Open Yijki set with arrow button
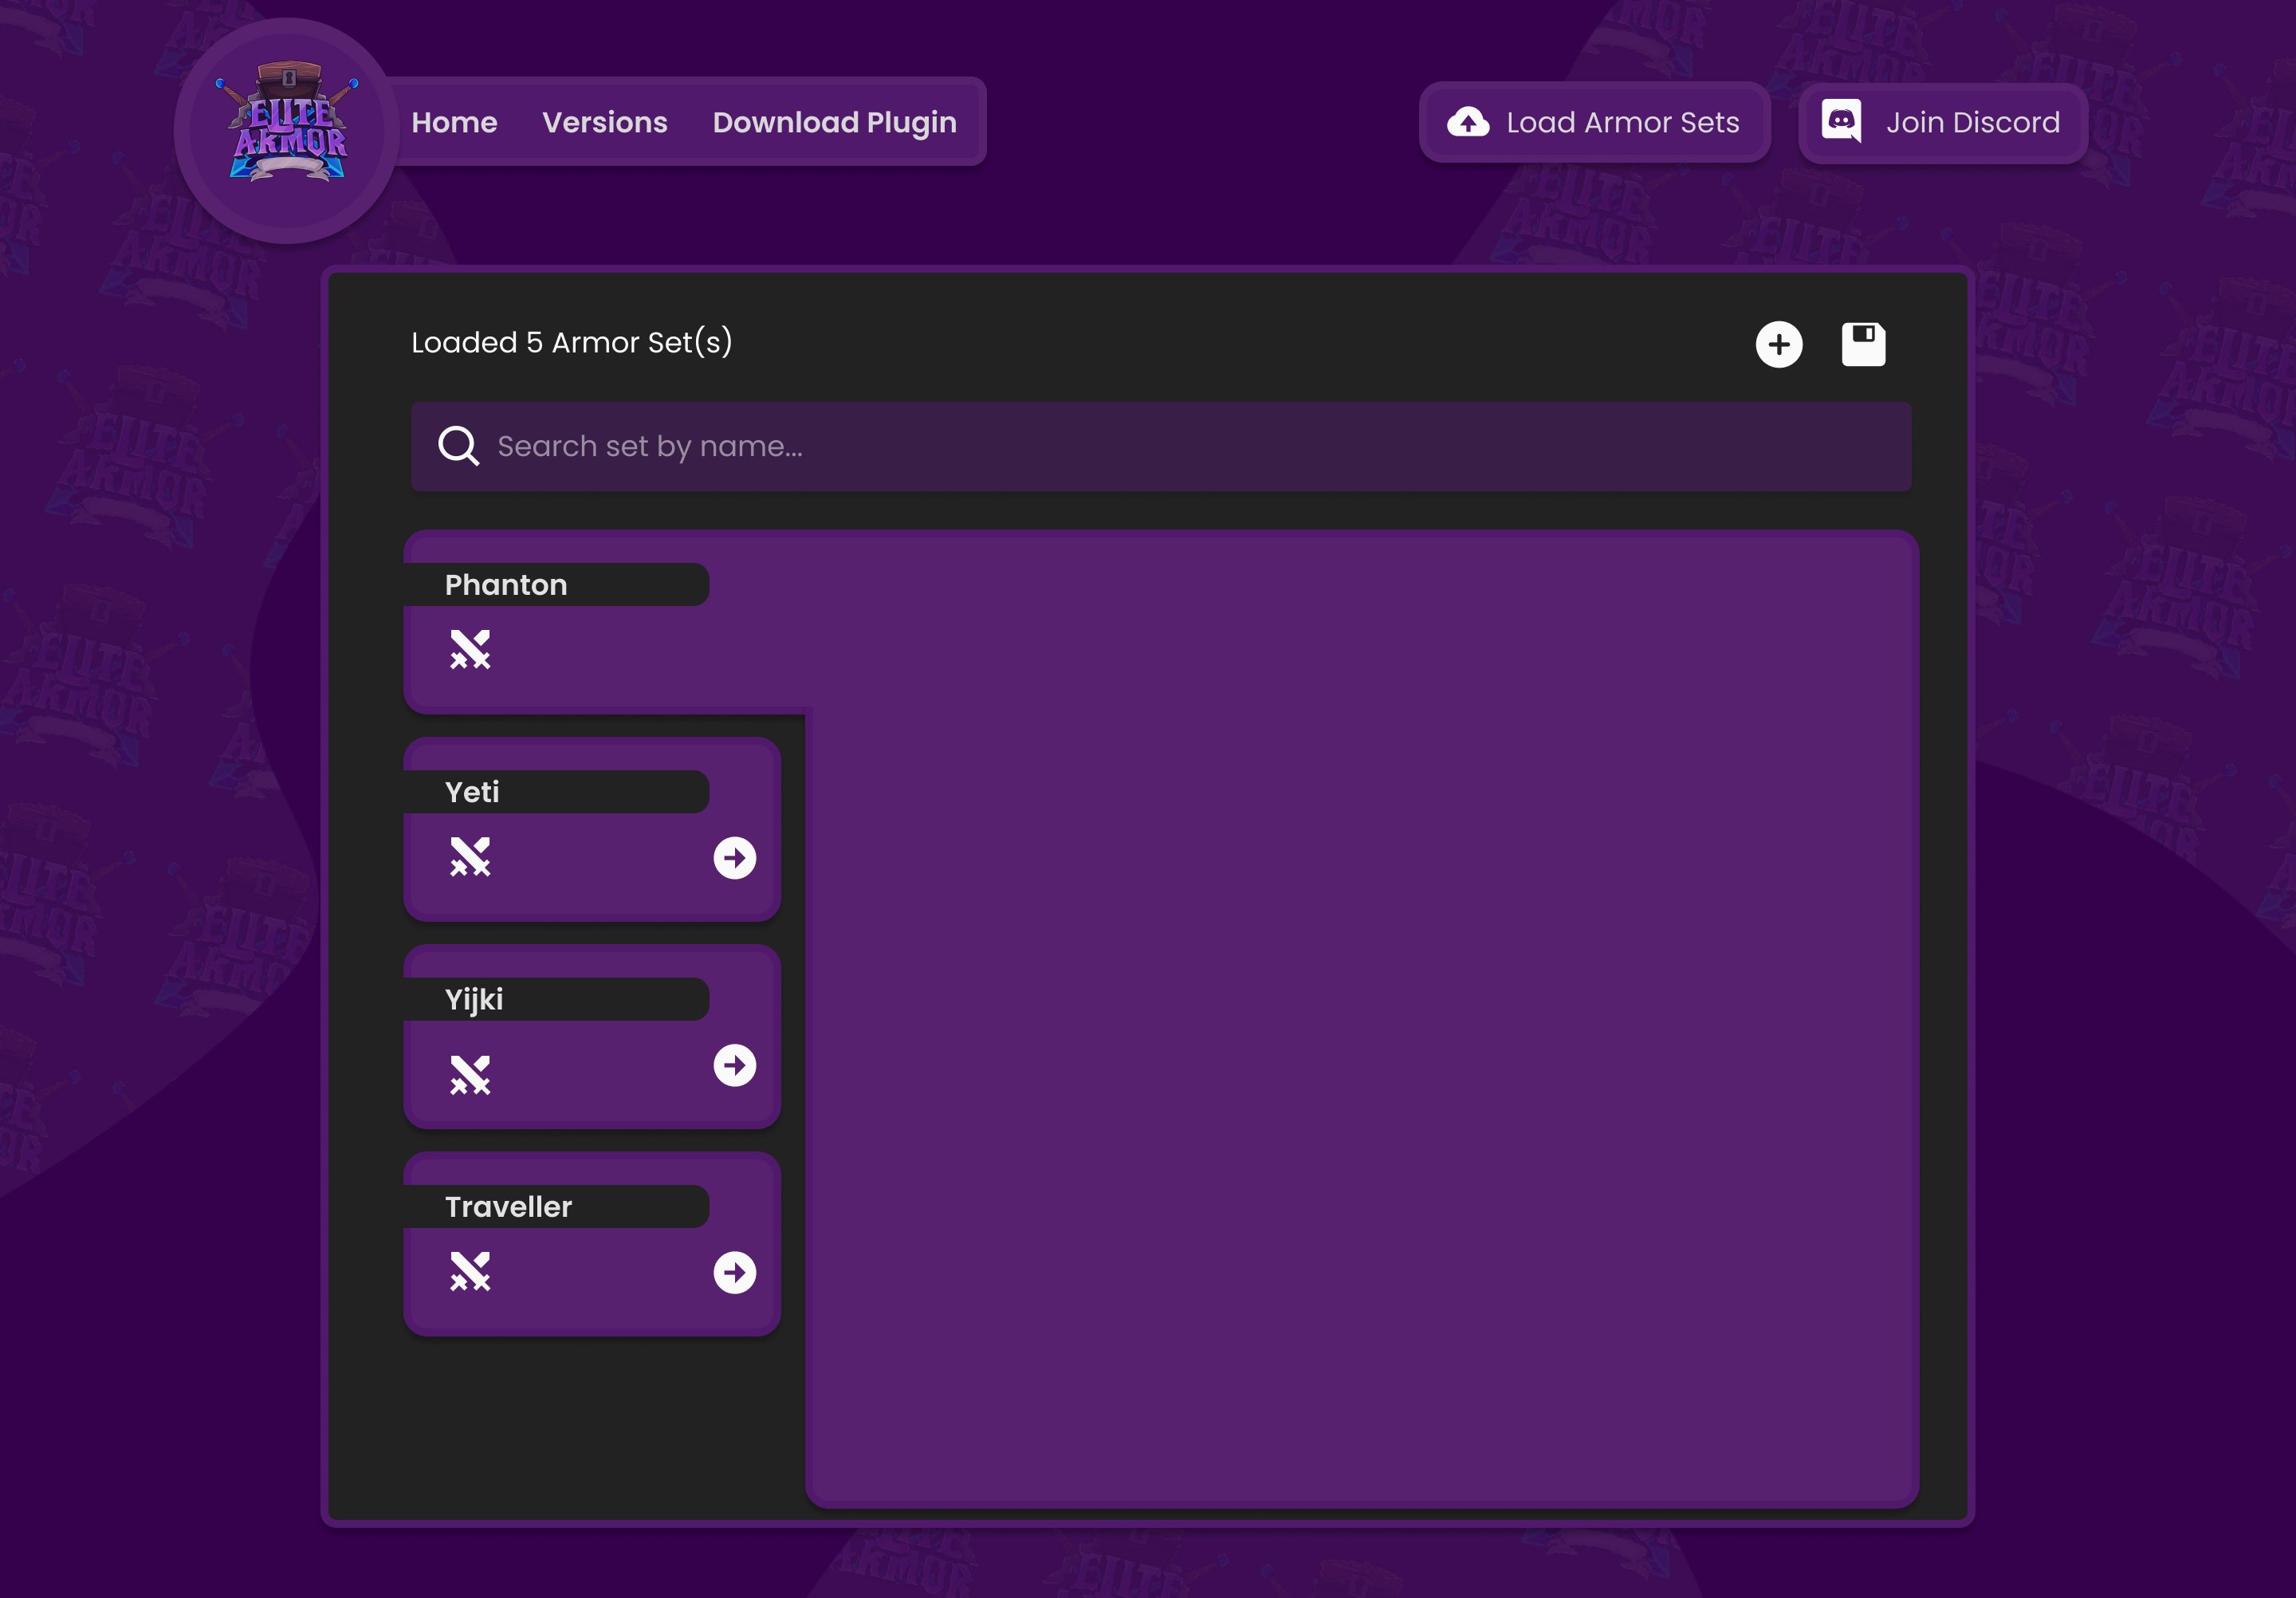The height and width of the screenshot is (1598, 2296). point(734,1065)
